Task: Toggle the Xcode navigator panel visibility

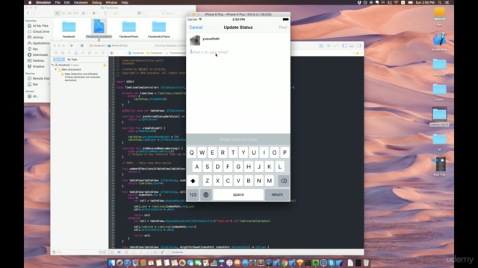Action: pyautogui.click(x=344, y=45)
